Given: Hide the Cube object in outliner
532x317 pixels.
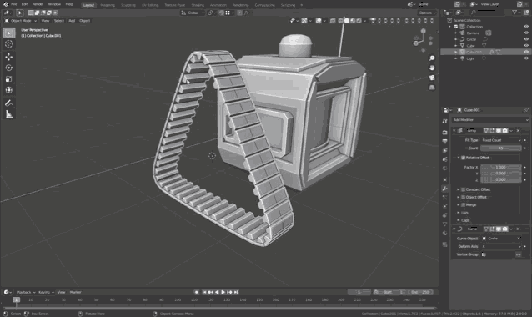Looking at the screenshot, I should pos(526,46).
